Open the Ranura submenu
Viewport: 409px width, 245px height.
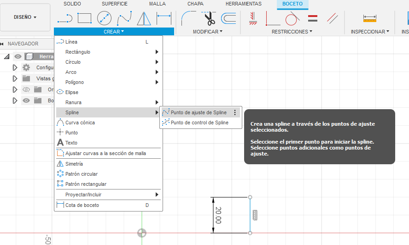(x=109, y=102)
